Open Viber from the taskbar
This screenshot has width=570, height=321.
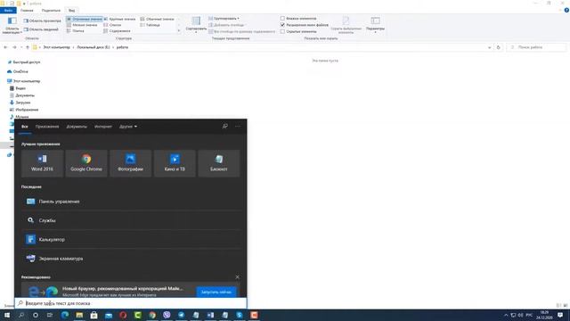(167, 315)
